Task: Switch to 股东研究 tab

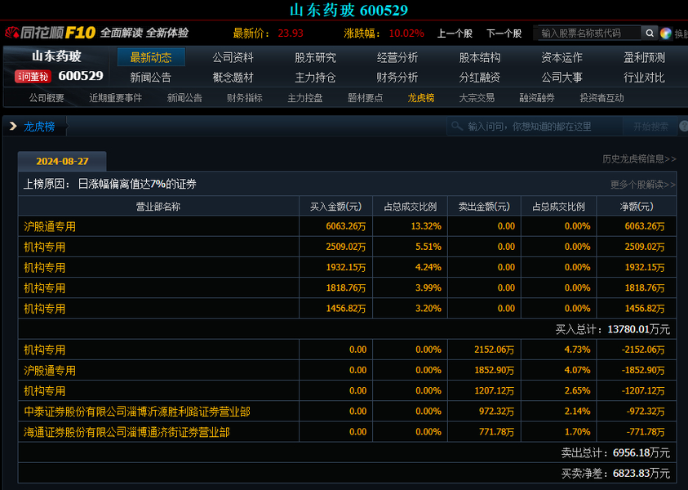Action: 315,57
